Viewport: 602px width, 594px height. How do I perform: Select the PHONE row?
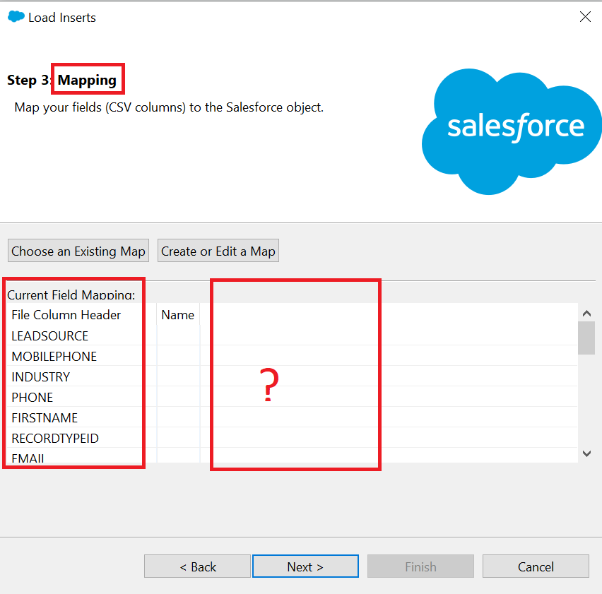click(x=293, y=397)
